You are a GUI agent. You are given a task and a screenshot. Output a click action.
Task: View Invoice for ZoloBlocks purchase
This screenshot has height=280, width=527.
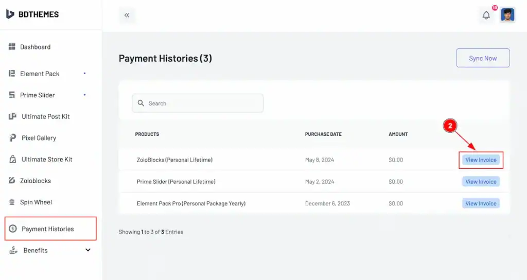(x=481, y=160)
